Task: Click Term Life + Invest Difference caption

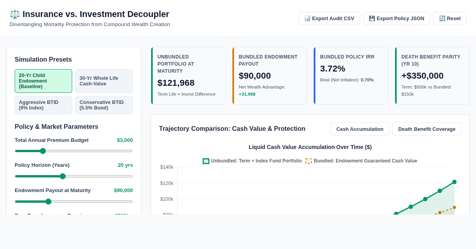Action: [186, 94]
